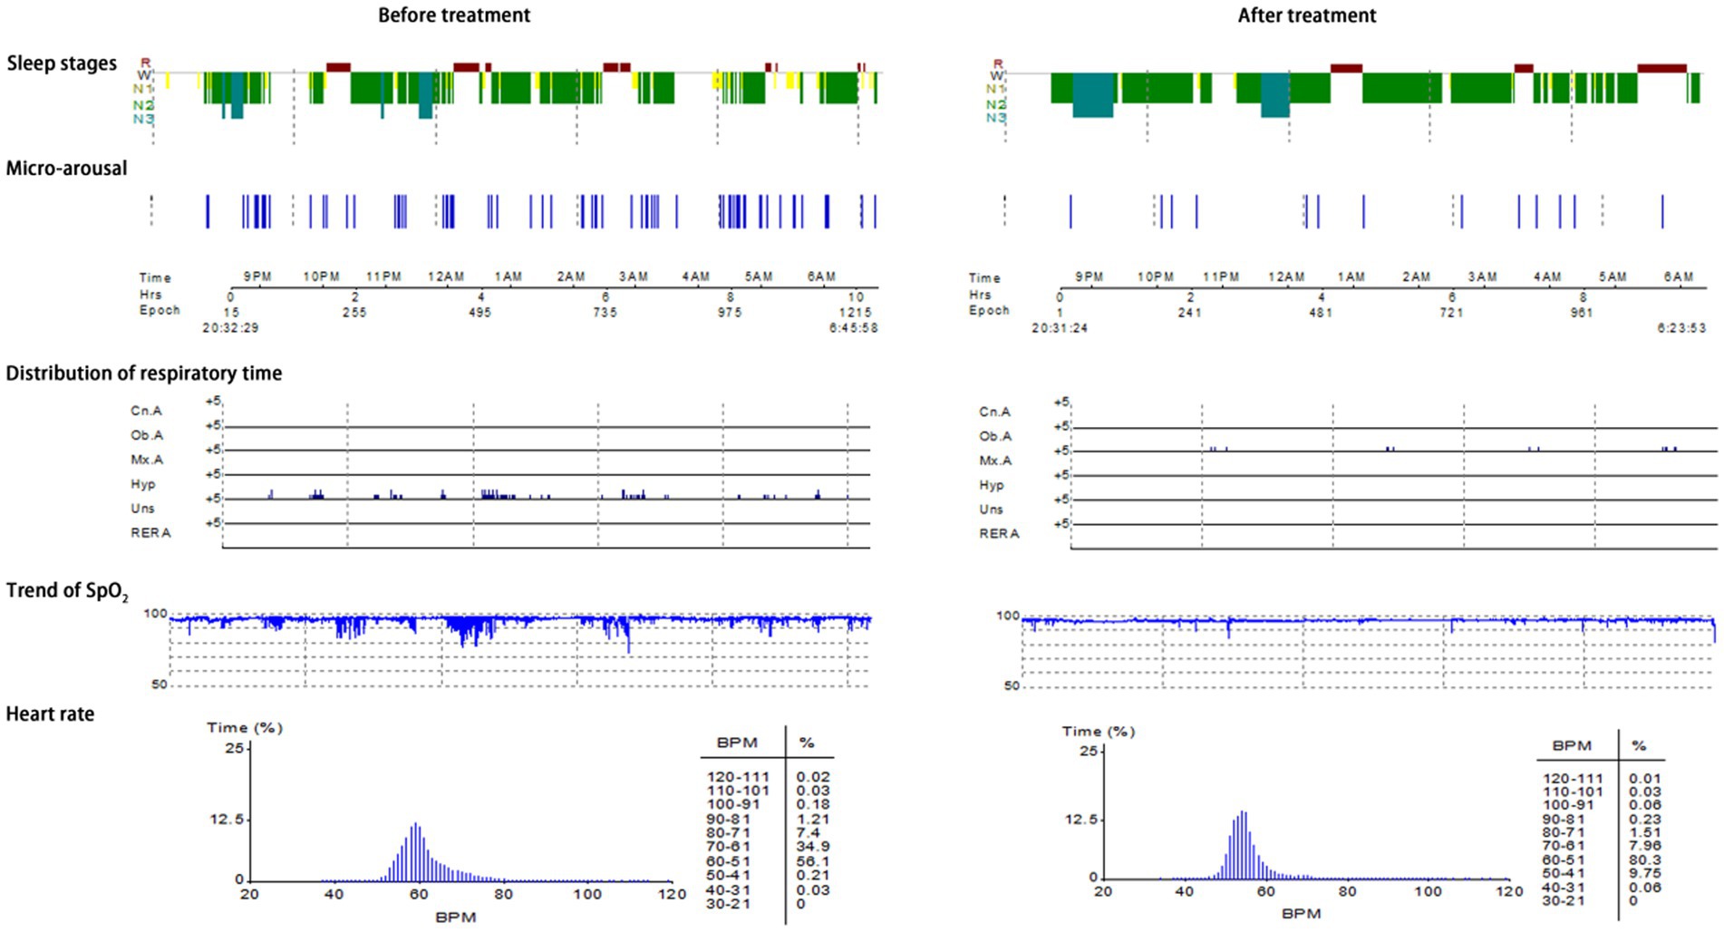This screenshot has width=1724, height=932.
Task: Click "Uns" label in after-treatment respiratory chart
Action: [991, 509]
